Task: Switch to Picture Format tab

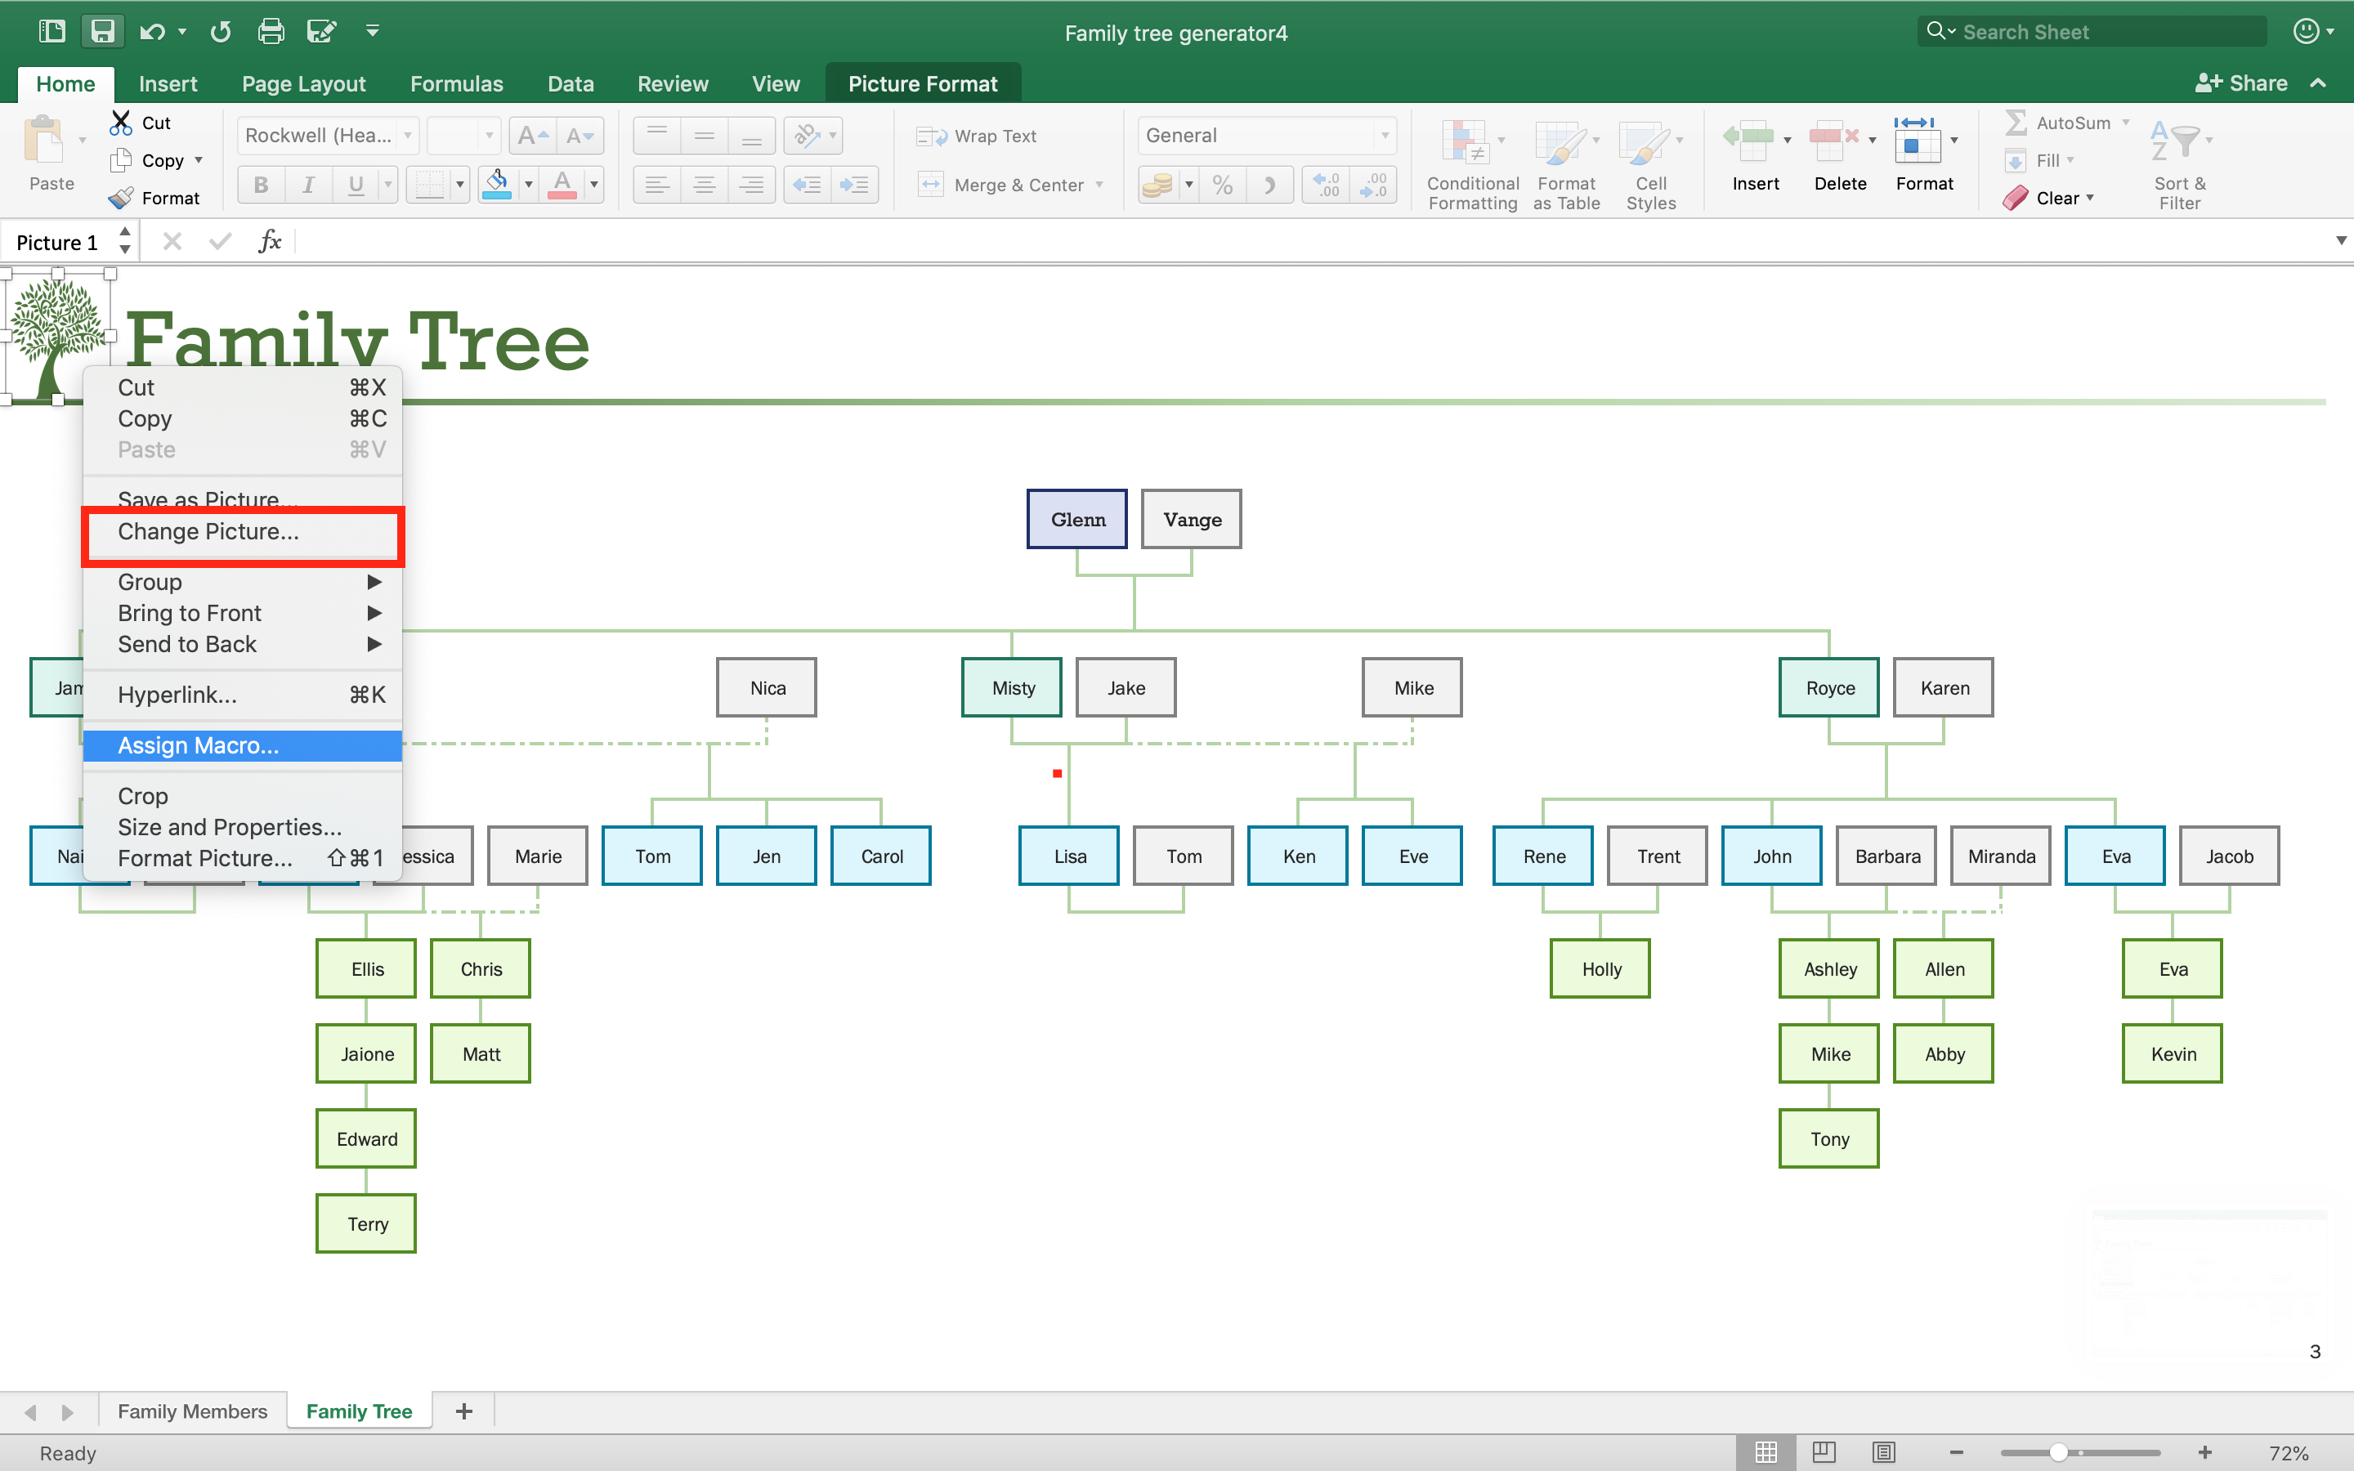Action: (x=924, y=83)
